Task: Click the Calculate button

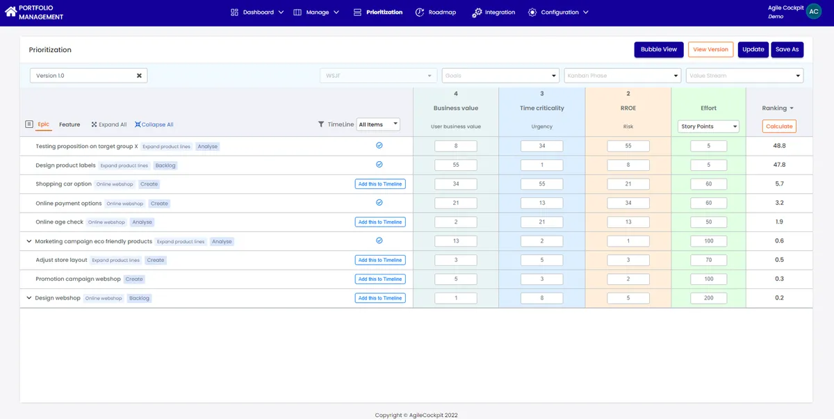Action: (x=779, y=126)
